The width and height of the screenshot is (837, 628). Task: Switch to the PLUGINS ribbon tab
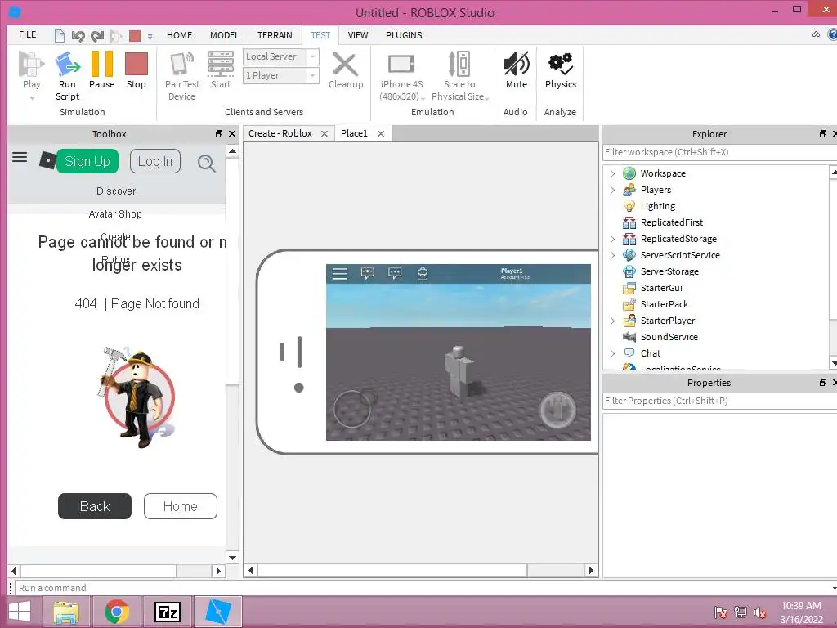404,35
